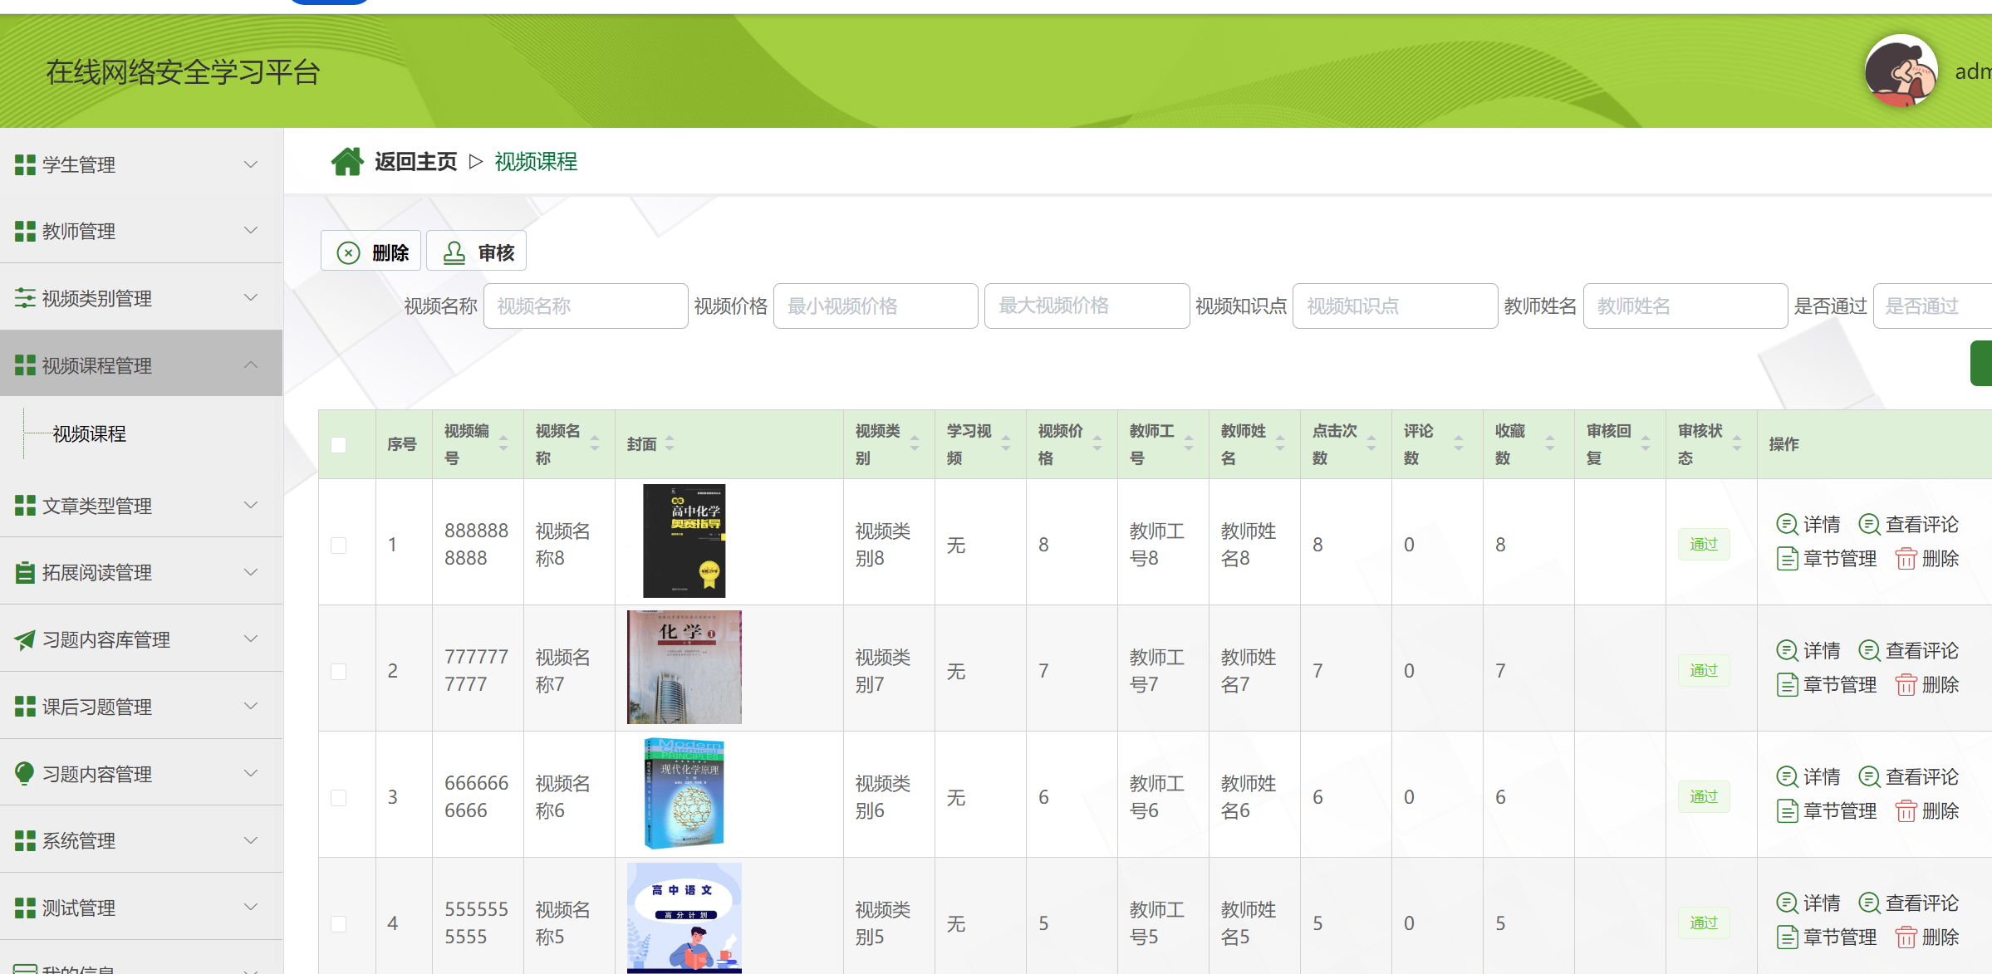1992x974 pixels.
Task: Collapse the 视频课程管理 menu chevron
Action: [251, 365]
